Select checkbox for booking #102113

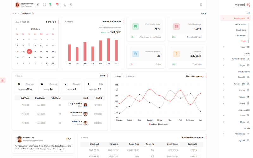[x=199, y=156]
